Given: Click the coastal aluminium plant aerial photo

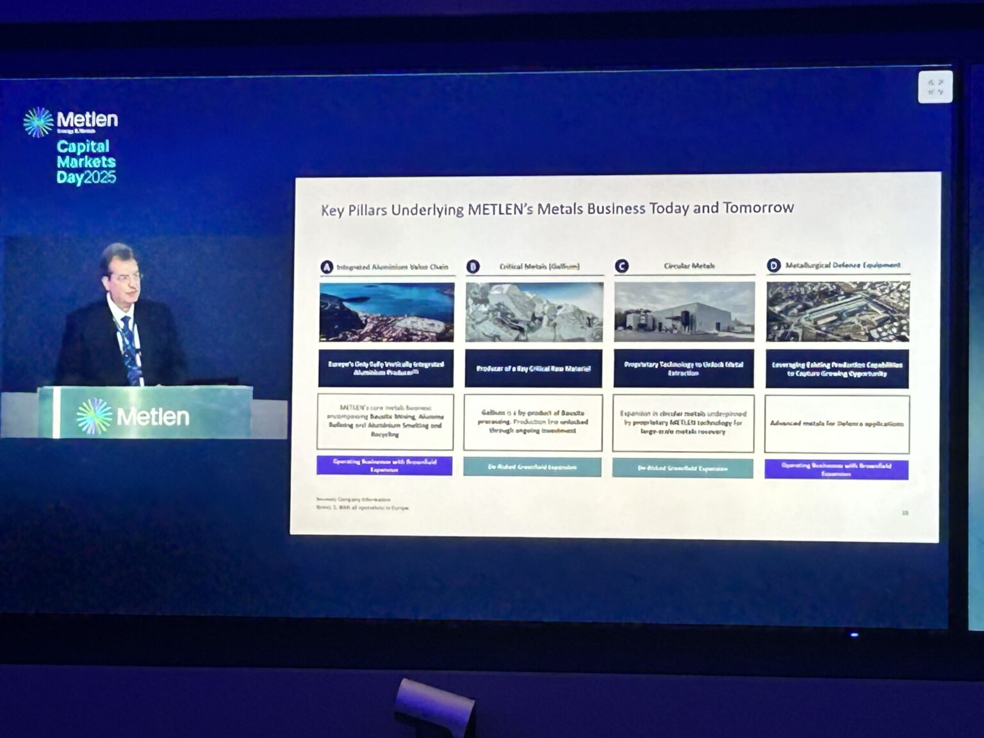Looking at the screenshot, I should [386, 312].
